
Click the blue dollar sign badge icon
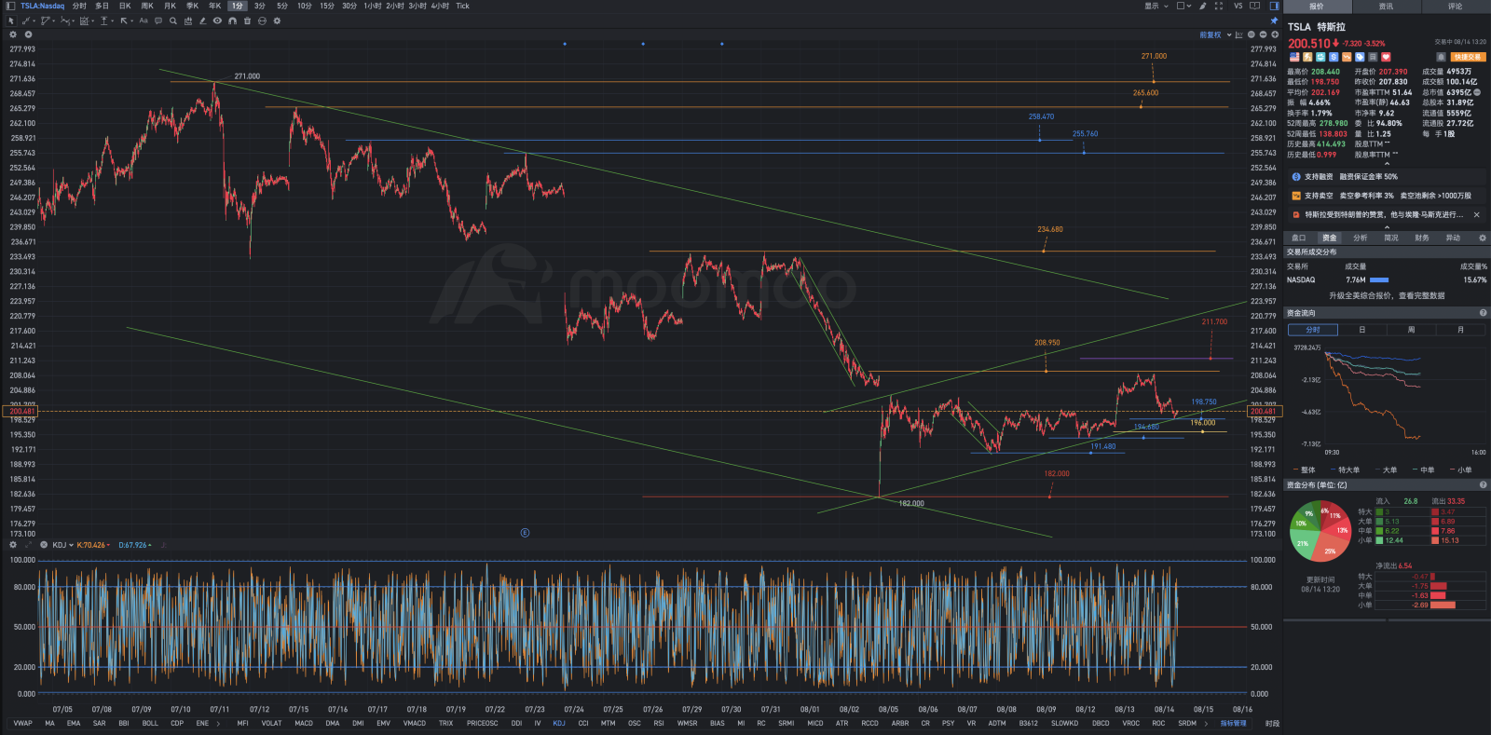[1334, 57]
